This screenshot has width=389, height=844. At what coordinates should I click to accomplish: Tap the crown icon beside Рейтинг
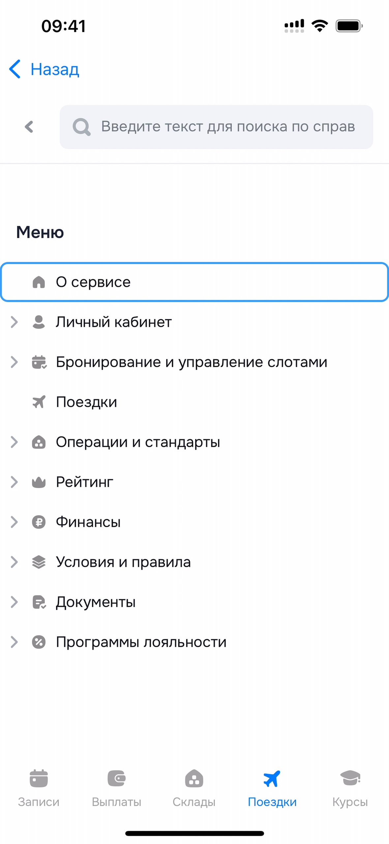(39, 482)
